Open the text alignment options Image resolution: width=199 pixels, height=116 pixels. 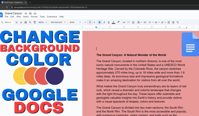pyautogui.click(x=140, y=22)
